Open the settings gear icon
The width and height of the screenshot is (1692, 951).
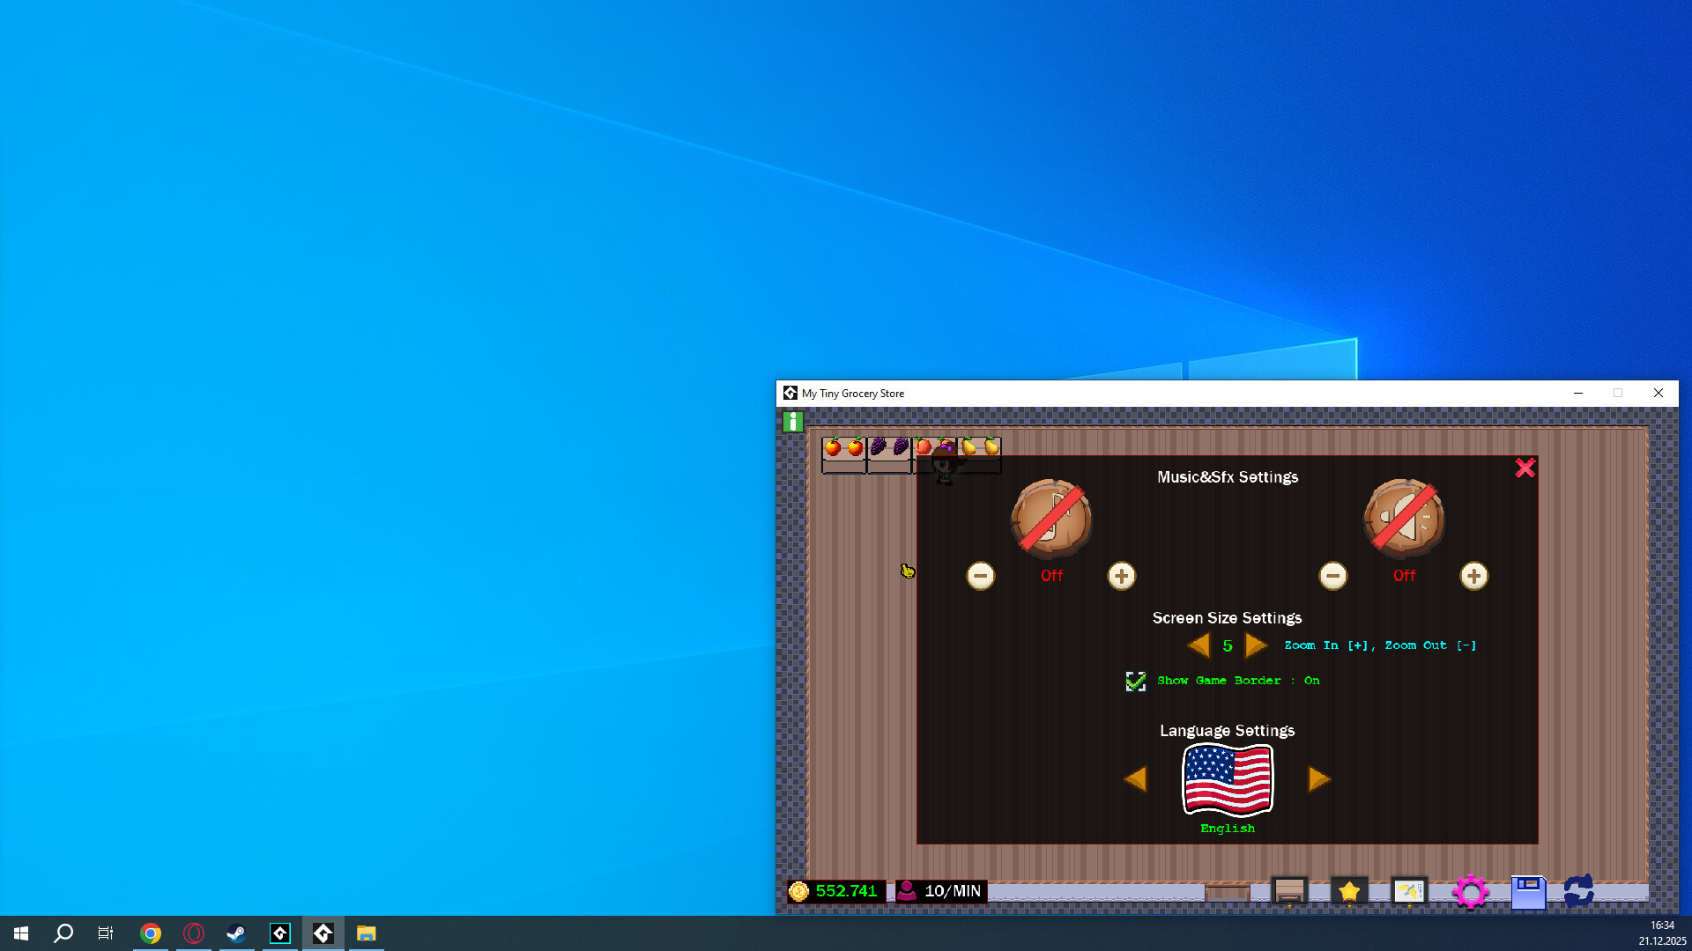coord(1470,891)
